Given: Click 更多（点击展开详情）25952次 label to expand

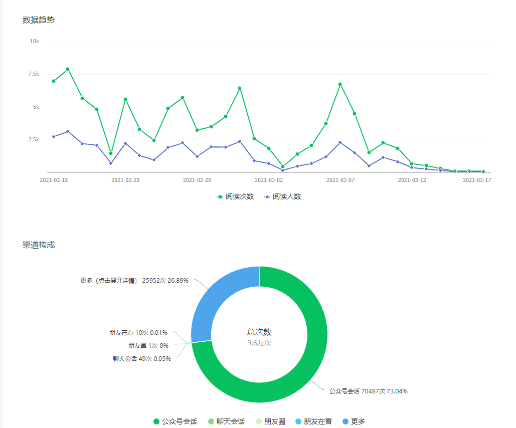Looking at the screenshot, I should click(134, 281).
